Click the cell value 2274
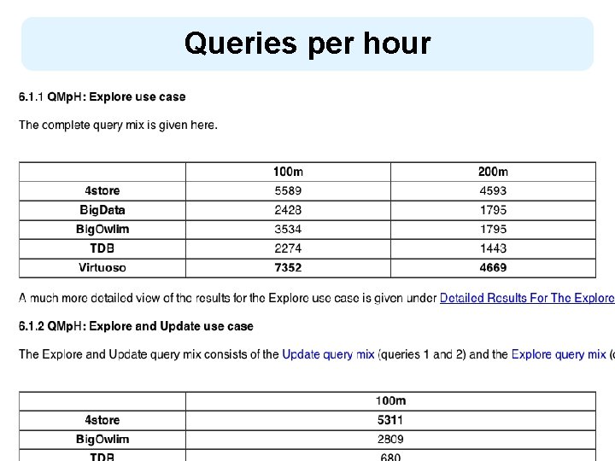 (288, 248)
